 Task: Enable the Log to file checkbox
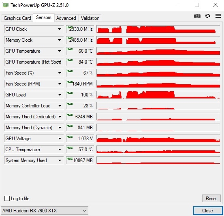click(x=7, y=199)
